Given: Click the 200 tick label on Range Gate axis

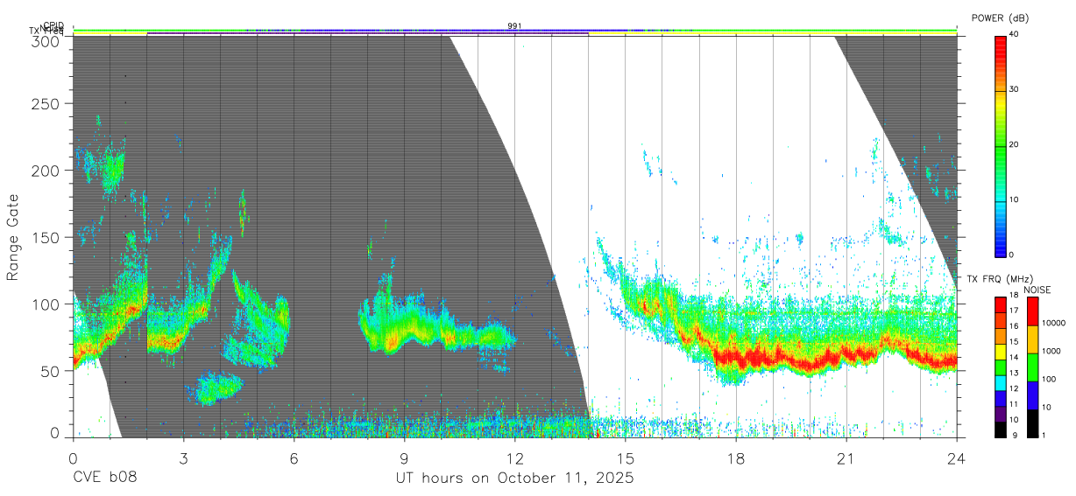Looking at the screenshot, I should coord(47,171).
